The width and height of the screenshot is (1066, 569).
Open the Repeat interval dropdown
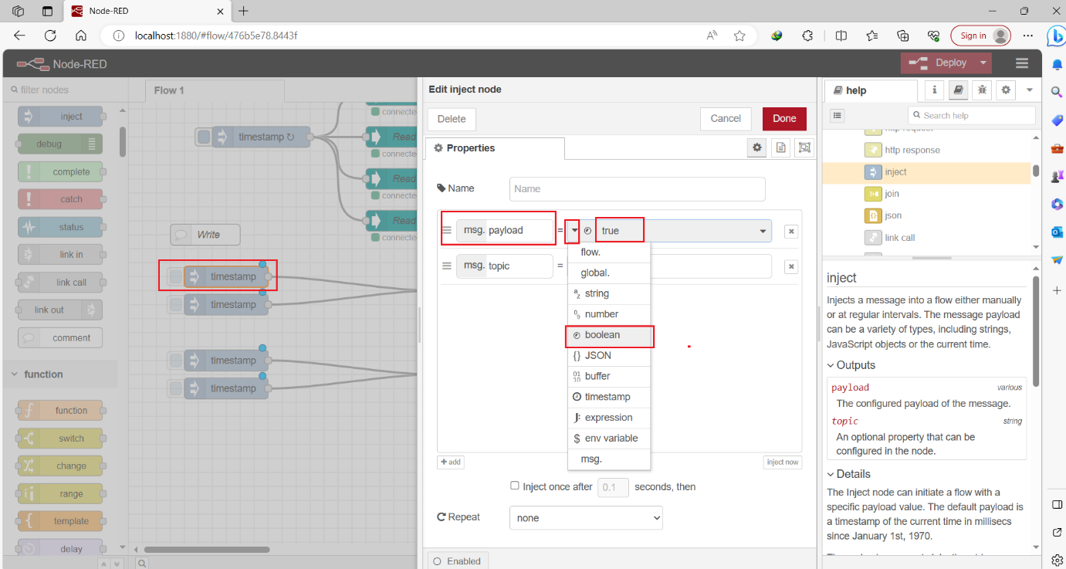pos(586,518)
